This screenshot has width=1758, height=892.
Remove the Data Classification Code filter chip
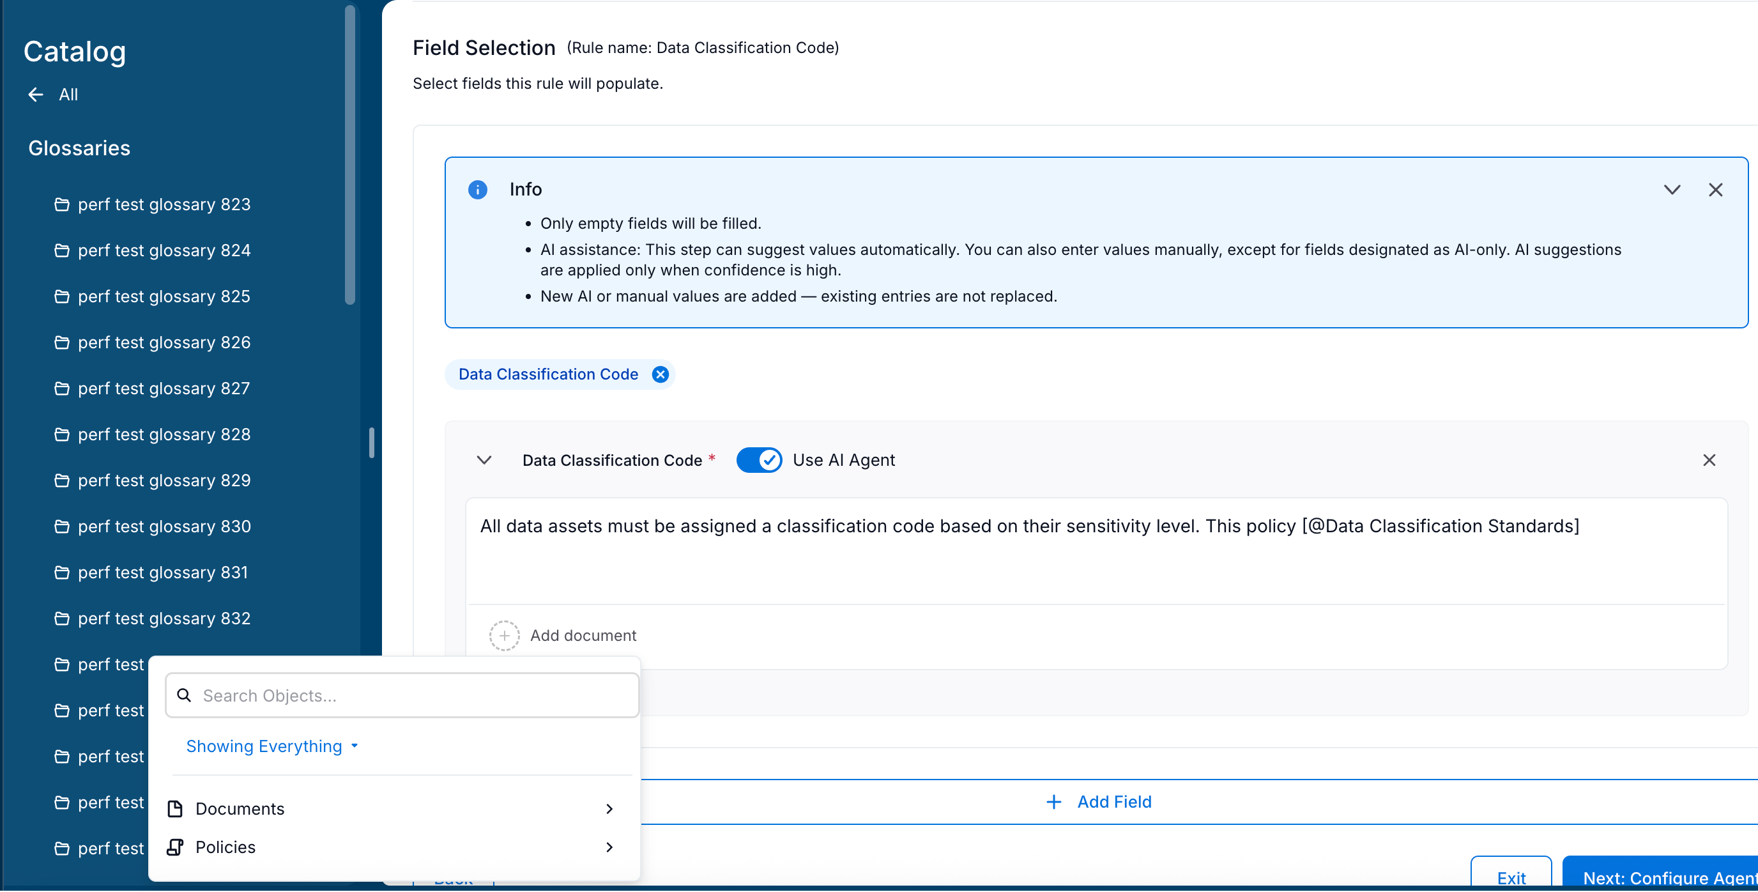point(660,374)
